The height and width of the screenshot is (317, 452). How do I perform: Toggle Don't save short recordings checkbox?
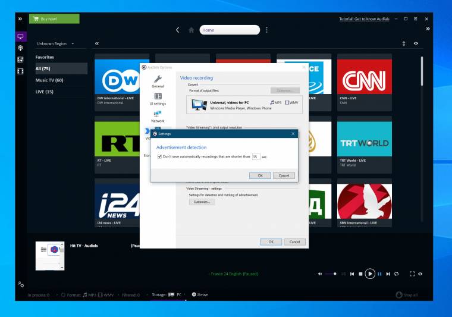(159, 156)
